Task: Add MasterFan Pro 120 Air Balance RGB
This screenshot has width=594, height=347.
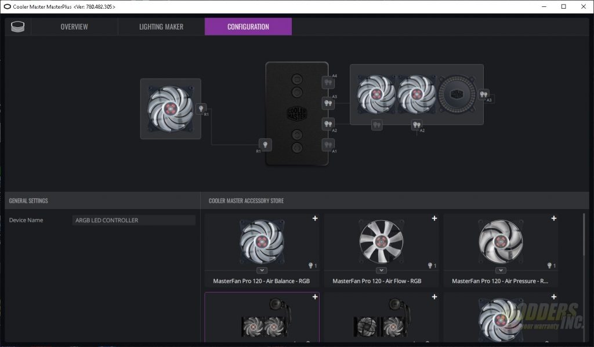Action: (315, 218)
